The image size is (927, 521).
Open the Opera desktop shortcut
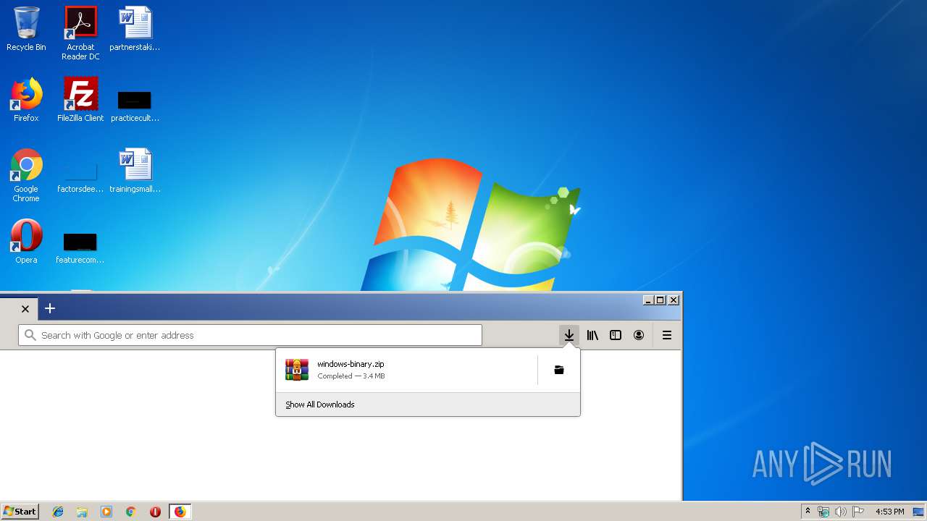point(26,242)
